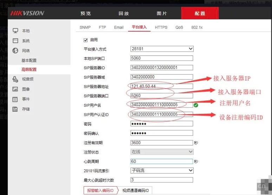Click the 视音频 microphone icon
272x195 pixels.
(x=15, y=79)
